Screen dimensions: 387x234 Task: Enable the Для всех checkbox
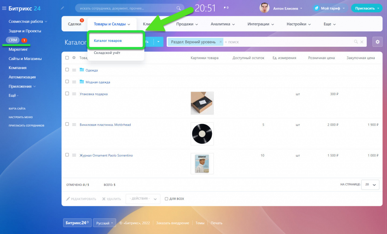pos(167,199)
